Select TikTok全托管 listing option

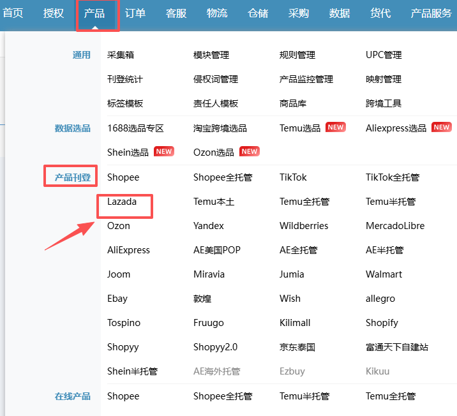tap(393, 177)
